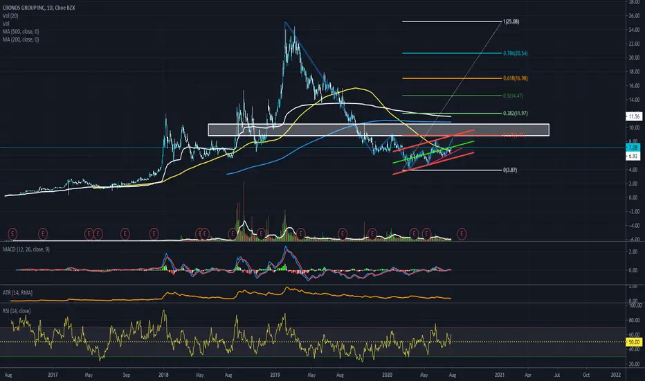Click the 2017 label on the time axis
This screenshot has height=381, width=645.
pos(53,375)
